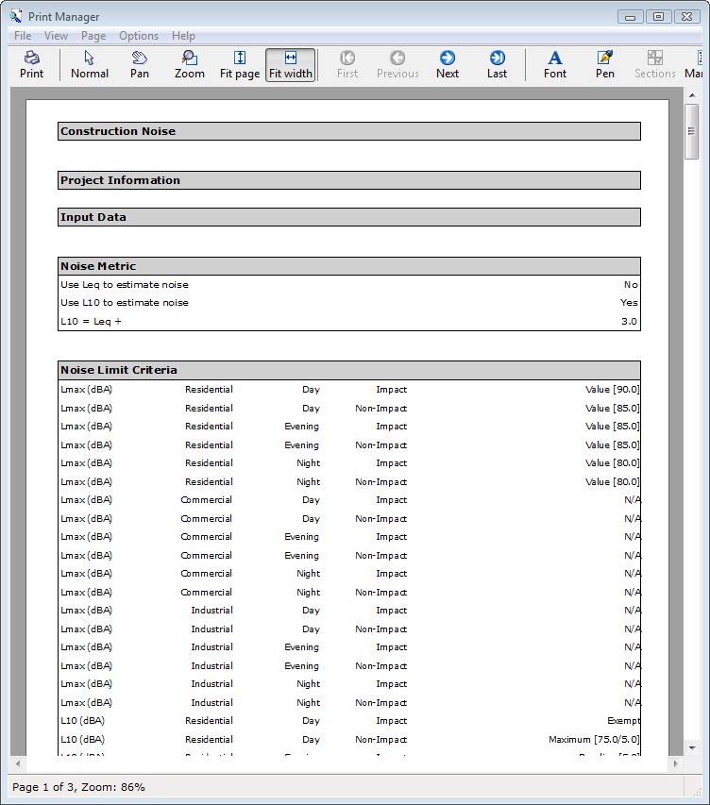Maximize the Print Manager window

coord(659,16)
